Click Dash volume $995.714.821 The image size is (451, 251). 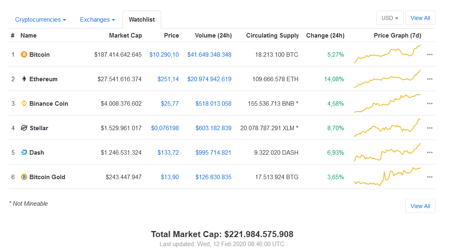(x=213, y=152)
